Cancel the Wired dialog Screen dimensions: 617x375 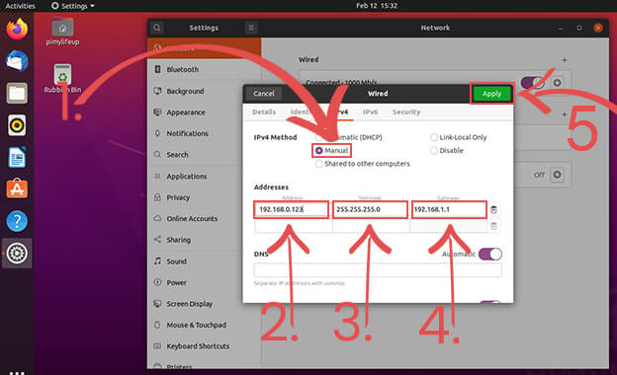point(264,94)
